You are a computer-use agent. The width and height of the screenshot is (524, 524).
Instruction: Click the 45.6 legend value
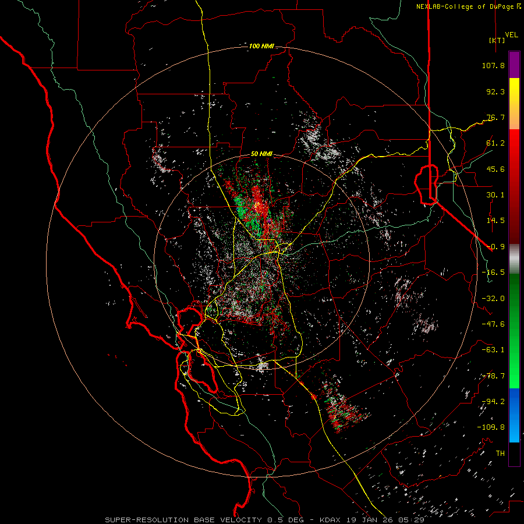(x=495, y=169)
